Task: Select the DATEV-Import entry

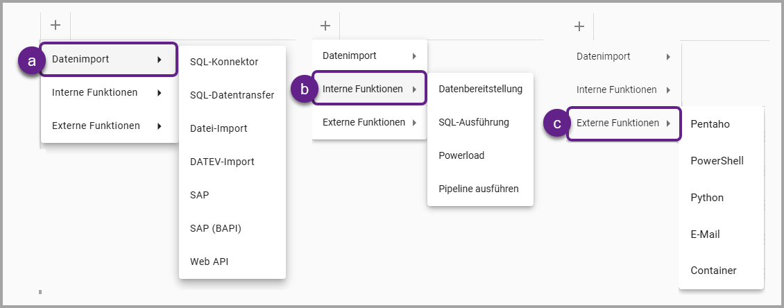Action: click(222, 162)
